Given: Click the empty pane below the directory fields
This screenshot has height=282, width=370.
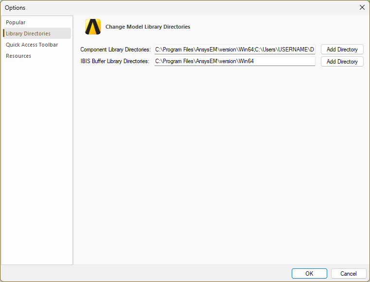Looking at the screenshot, I should tap(221, 165).
